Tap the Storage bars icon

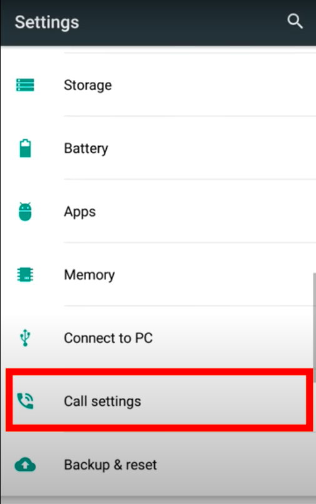[x=25, y=85]
